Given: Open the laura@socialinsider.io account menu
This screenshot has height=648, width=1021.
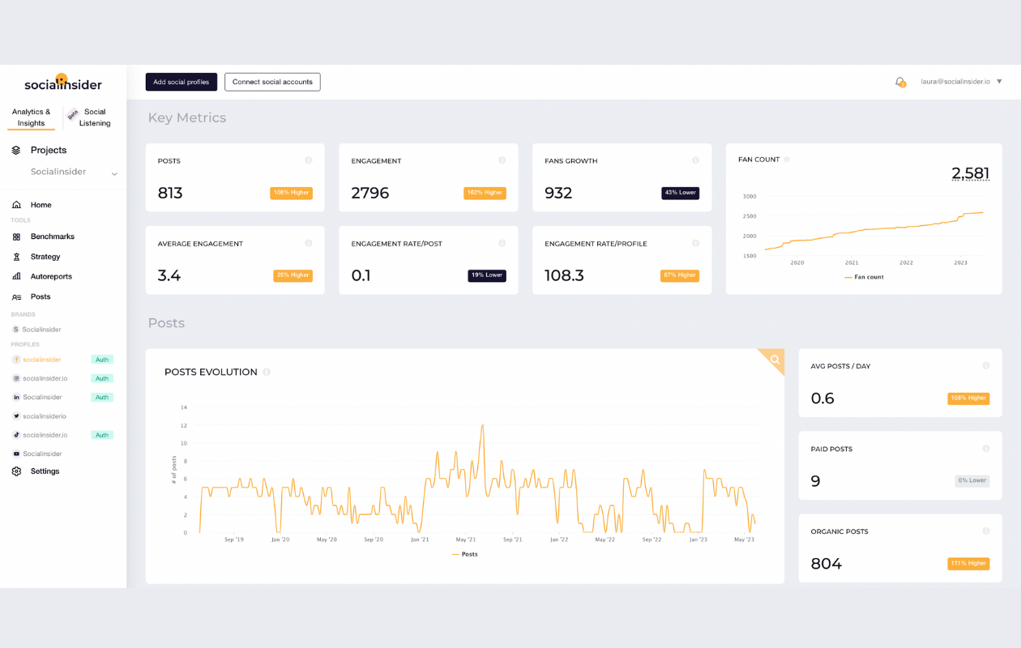Looking at the screenshot, I should (x=962, y=82).
